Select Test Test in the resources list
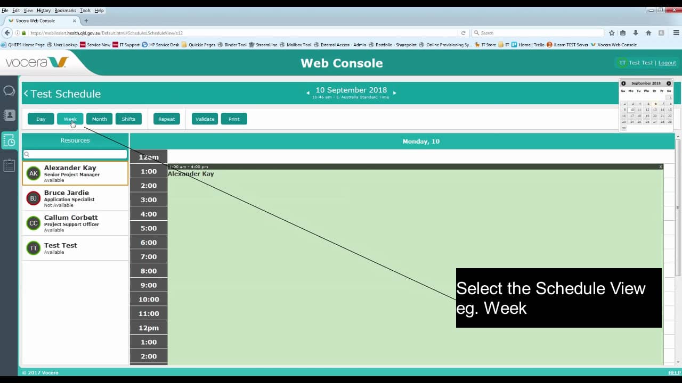682x383 pixels. click(75, 248)
